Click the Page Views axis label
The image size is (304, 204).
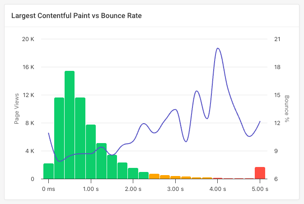[17, 109]
